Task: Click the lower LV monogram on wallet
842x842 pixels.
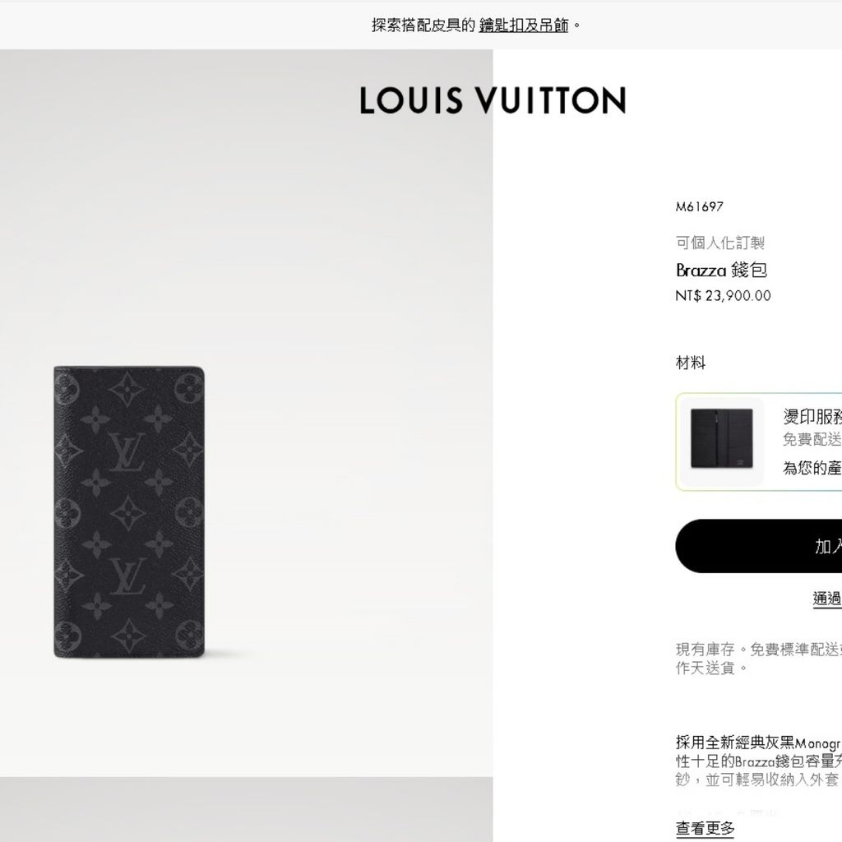Action: (x=127, y=576)
